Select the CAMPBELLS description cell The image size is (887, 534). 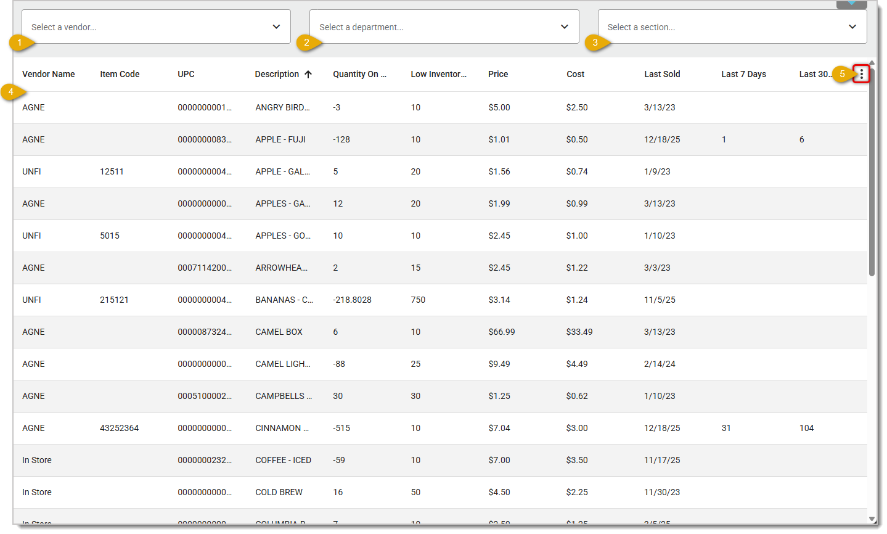(284, 396)
